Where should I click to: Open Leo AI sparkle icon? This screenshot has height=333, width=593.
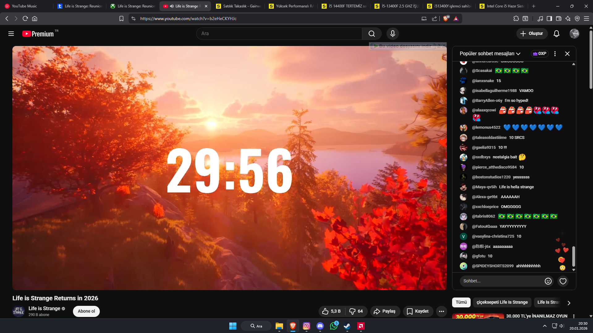[x=568, y=19]
